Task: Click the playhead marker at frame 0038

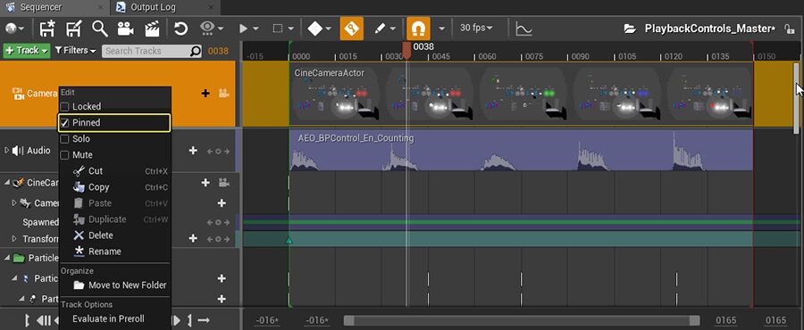Action: pyautogui.click(x=406, y=51)
